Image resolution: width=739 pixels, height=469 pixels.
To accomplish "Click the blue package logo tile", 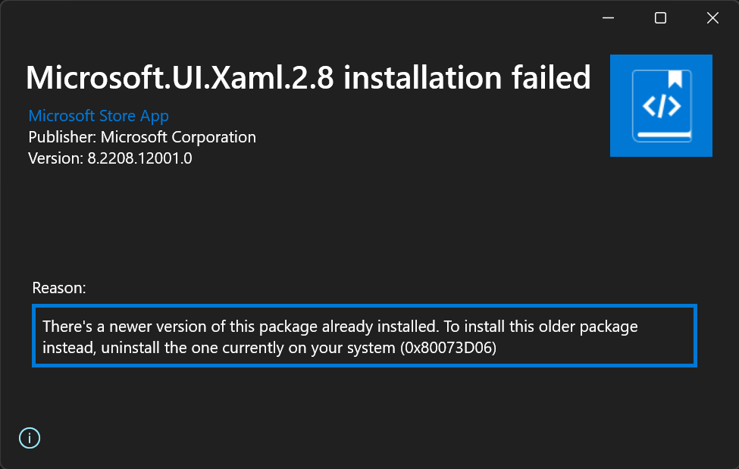I will coord(661,105).
